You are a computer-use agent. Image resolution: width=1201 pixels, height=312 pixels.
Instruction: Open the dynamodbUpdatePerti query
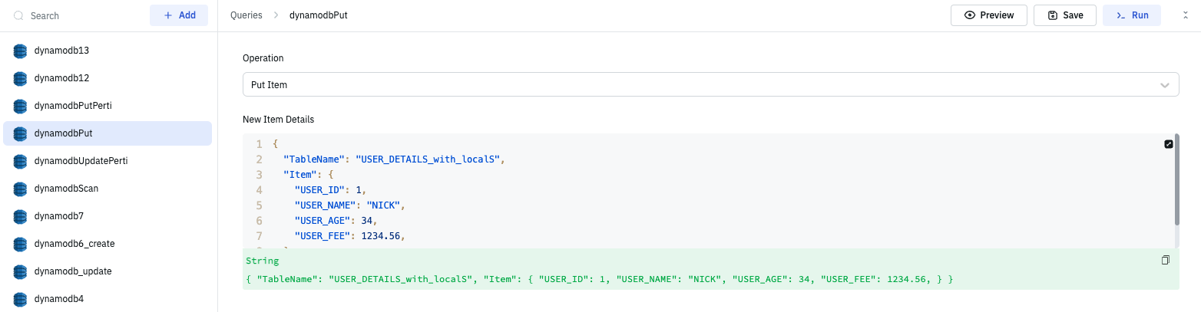(x=81, y=161)
